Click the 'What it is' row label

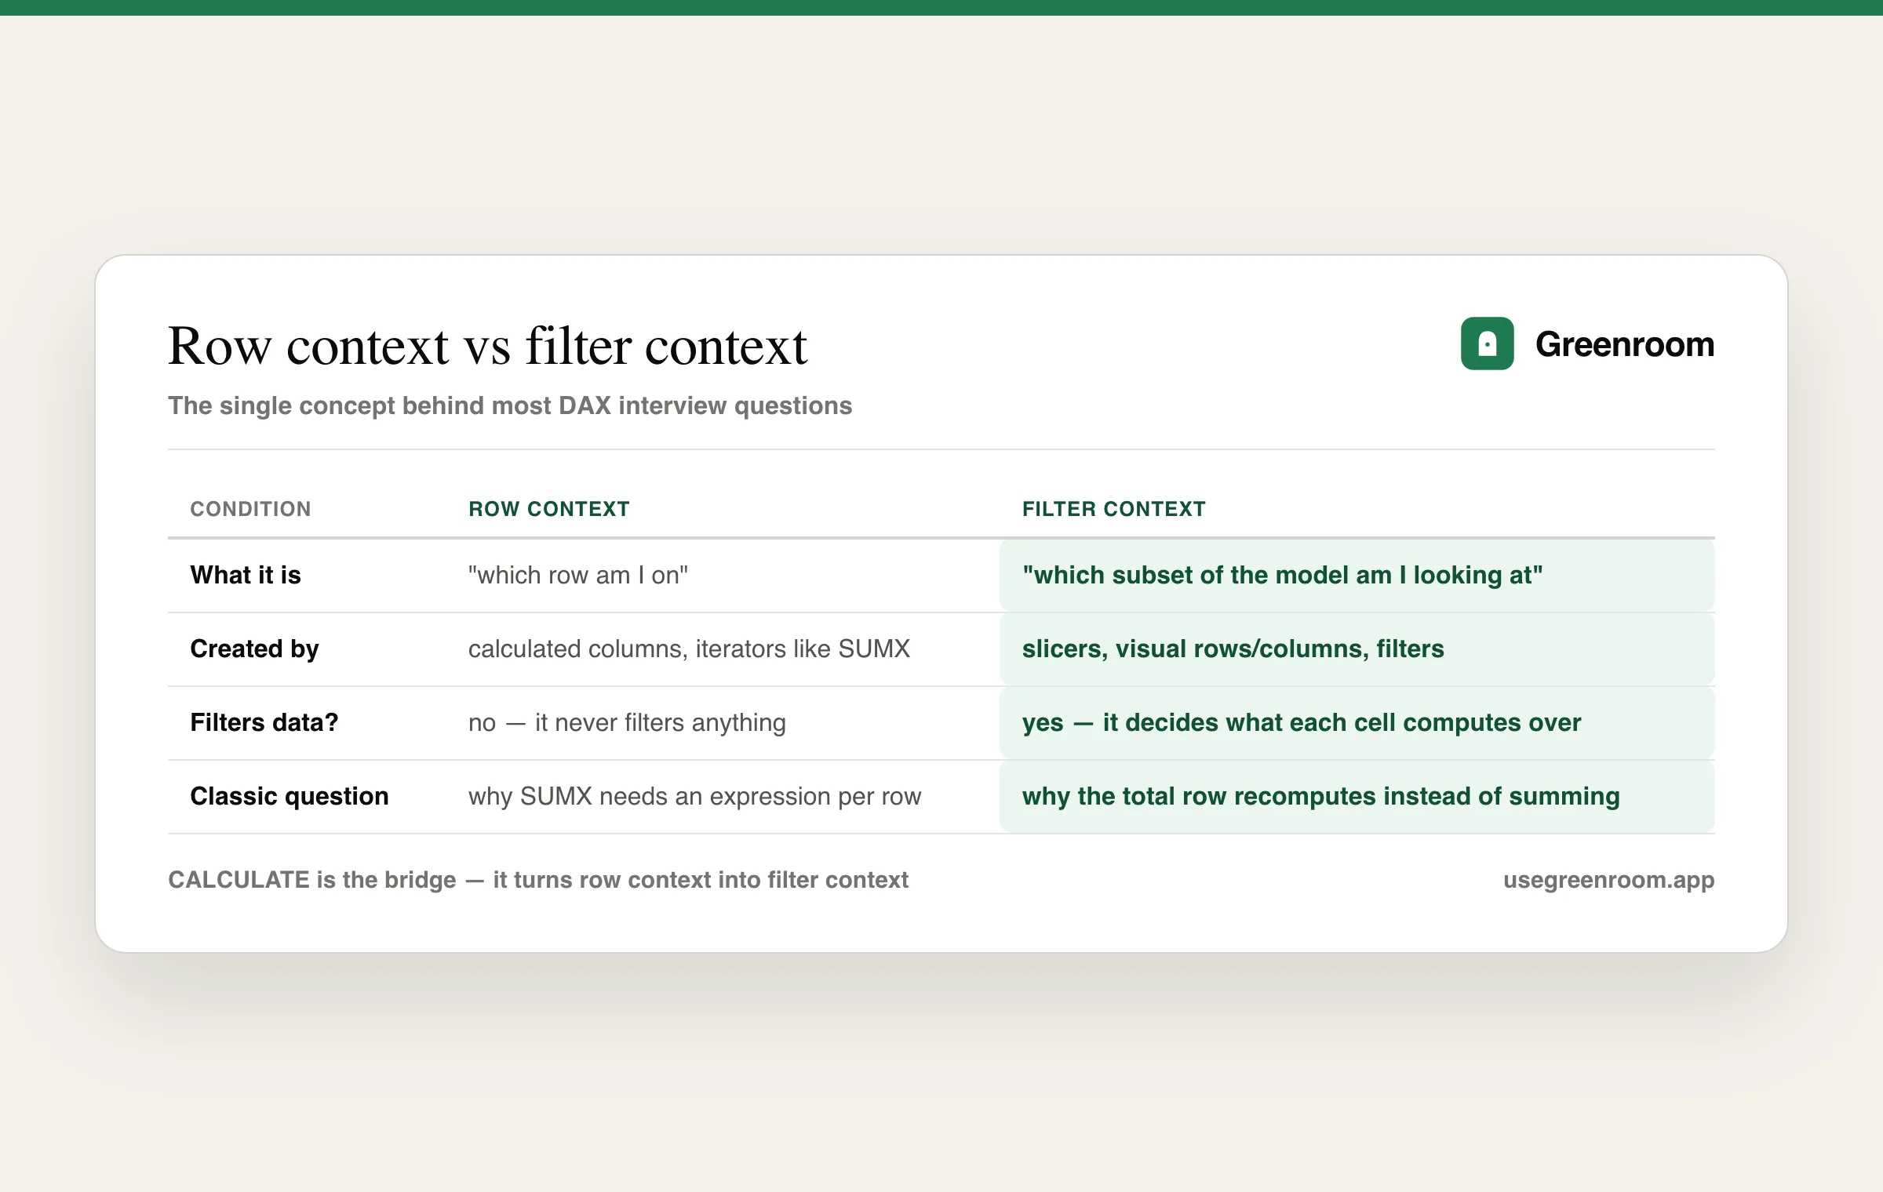[x=246, y=575]
